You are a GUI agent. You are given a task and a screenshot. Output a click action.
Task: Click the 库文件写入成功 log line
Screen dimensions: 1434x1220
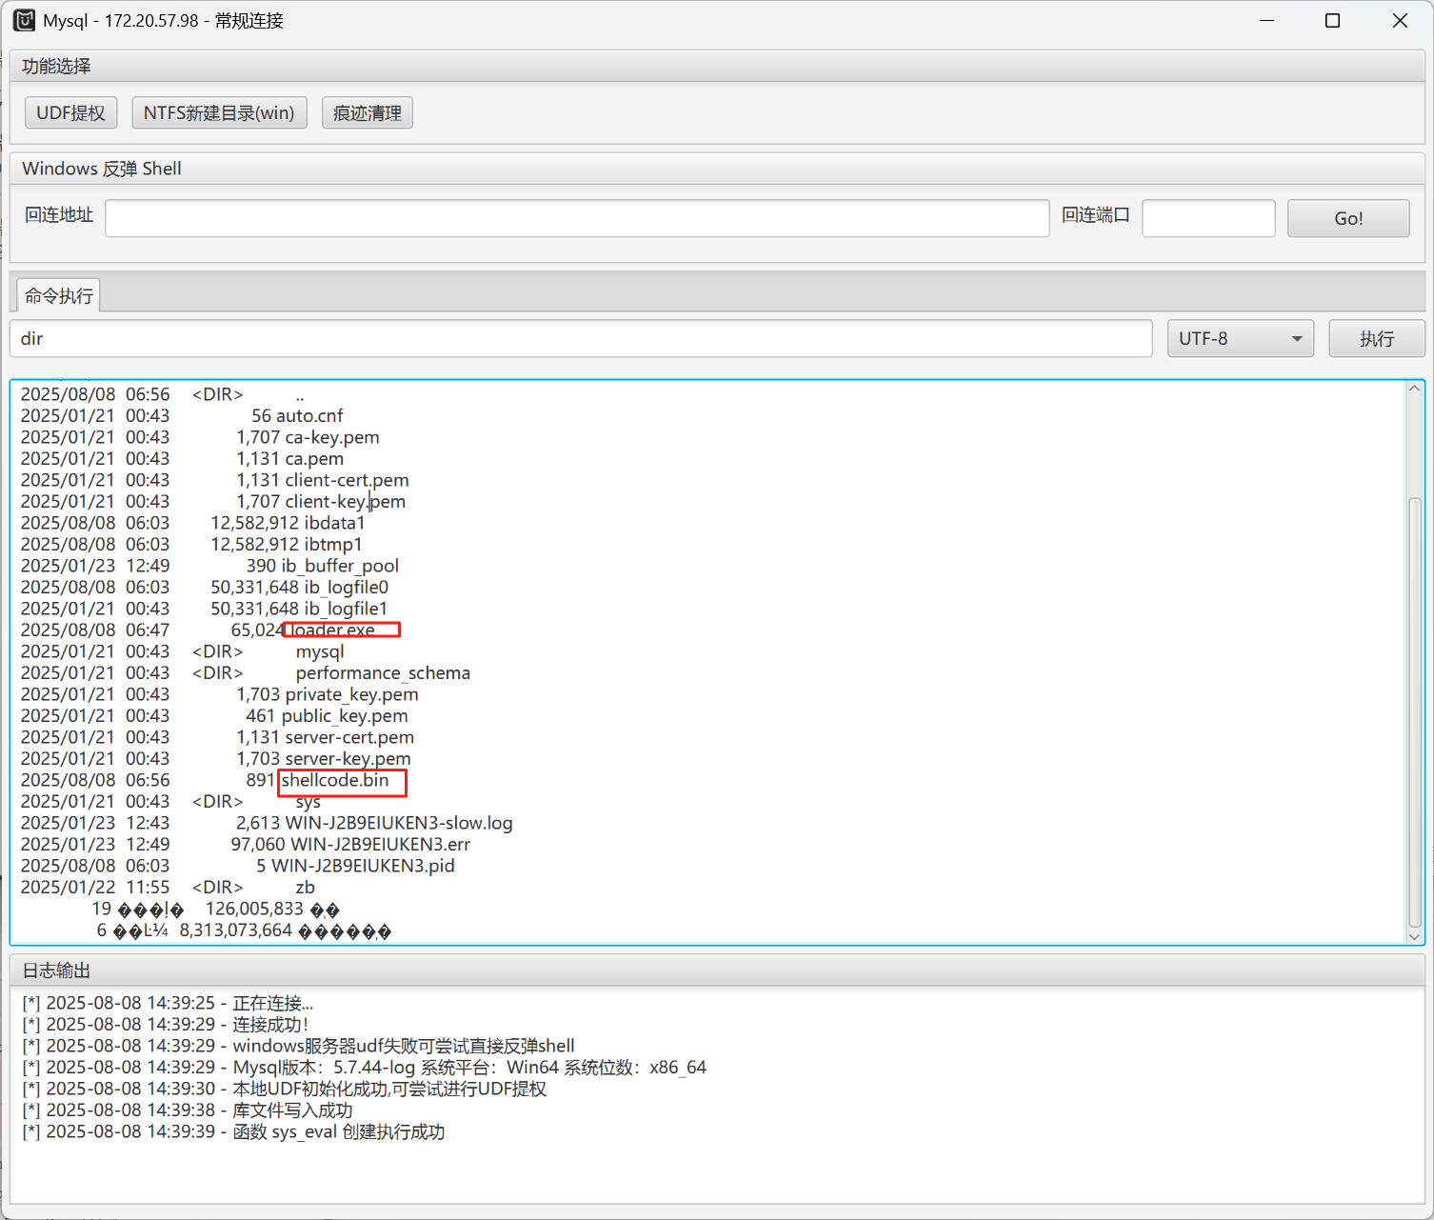[187, 1110]
